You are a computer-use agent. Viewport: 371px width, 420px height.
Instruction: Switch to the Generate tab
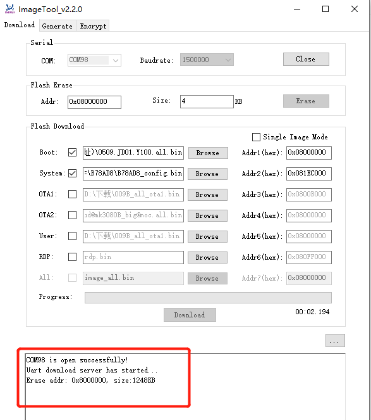(58, 26)
